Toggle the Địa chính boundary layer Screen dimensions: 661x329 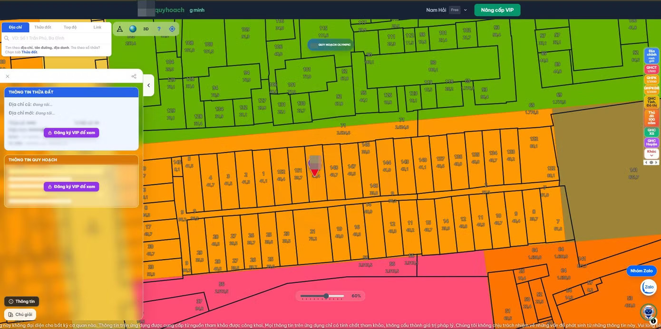coord(651,55)
